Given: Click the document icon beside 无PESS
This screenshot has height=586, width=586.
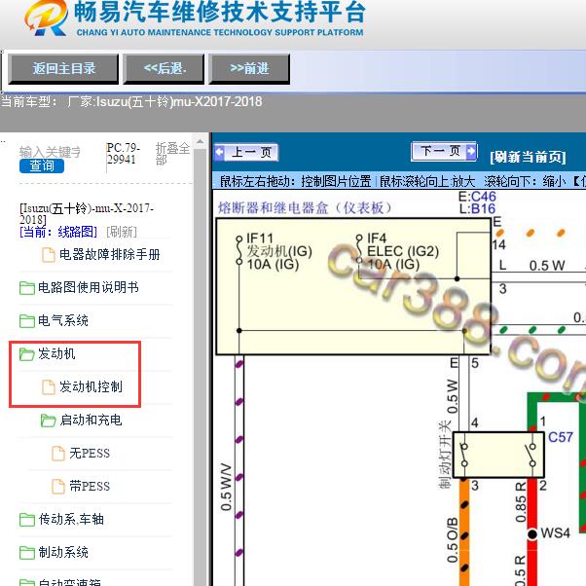Looking at the screenshot, I should pyautogui.click(x=58, y=454).
